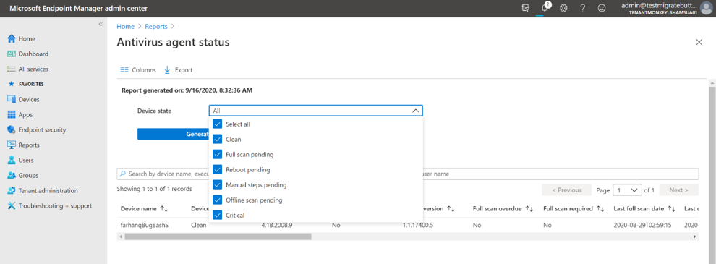Sort by the version column arrows
The width and height of the screenshot is (716, 264).
451,209
